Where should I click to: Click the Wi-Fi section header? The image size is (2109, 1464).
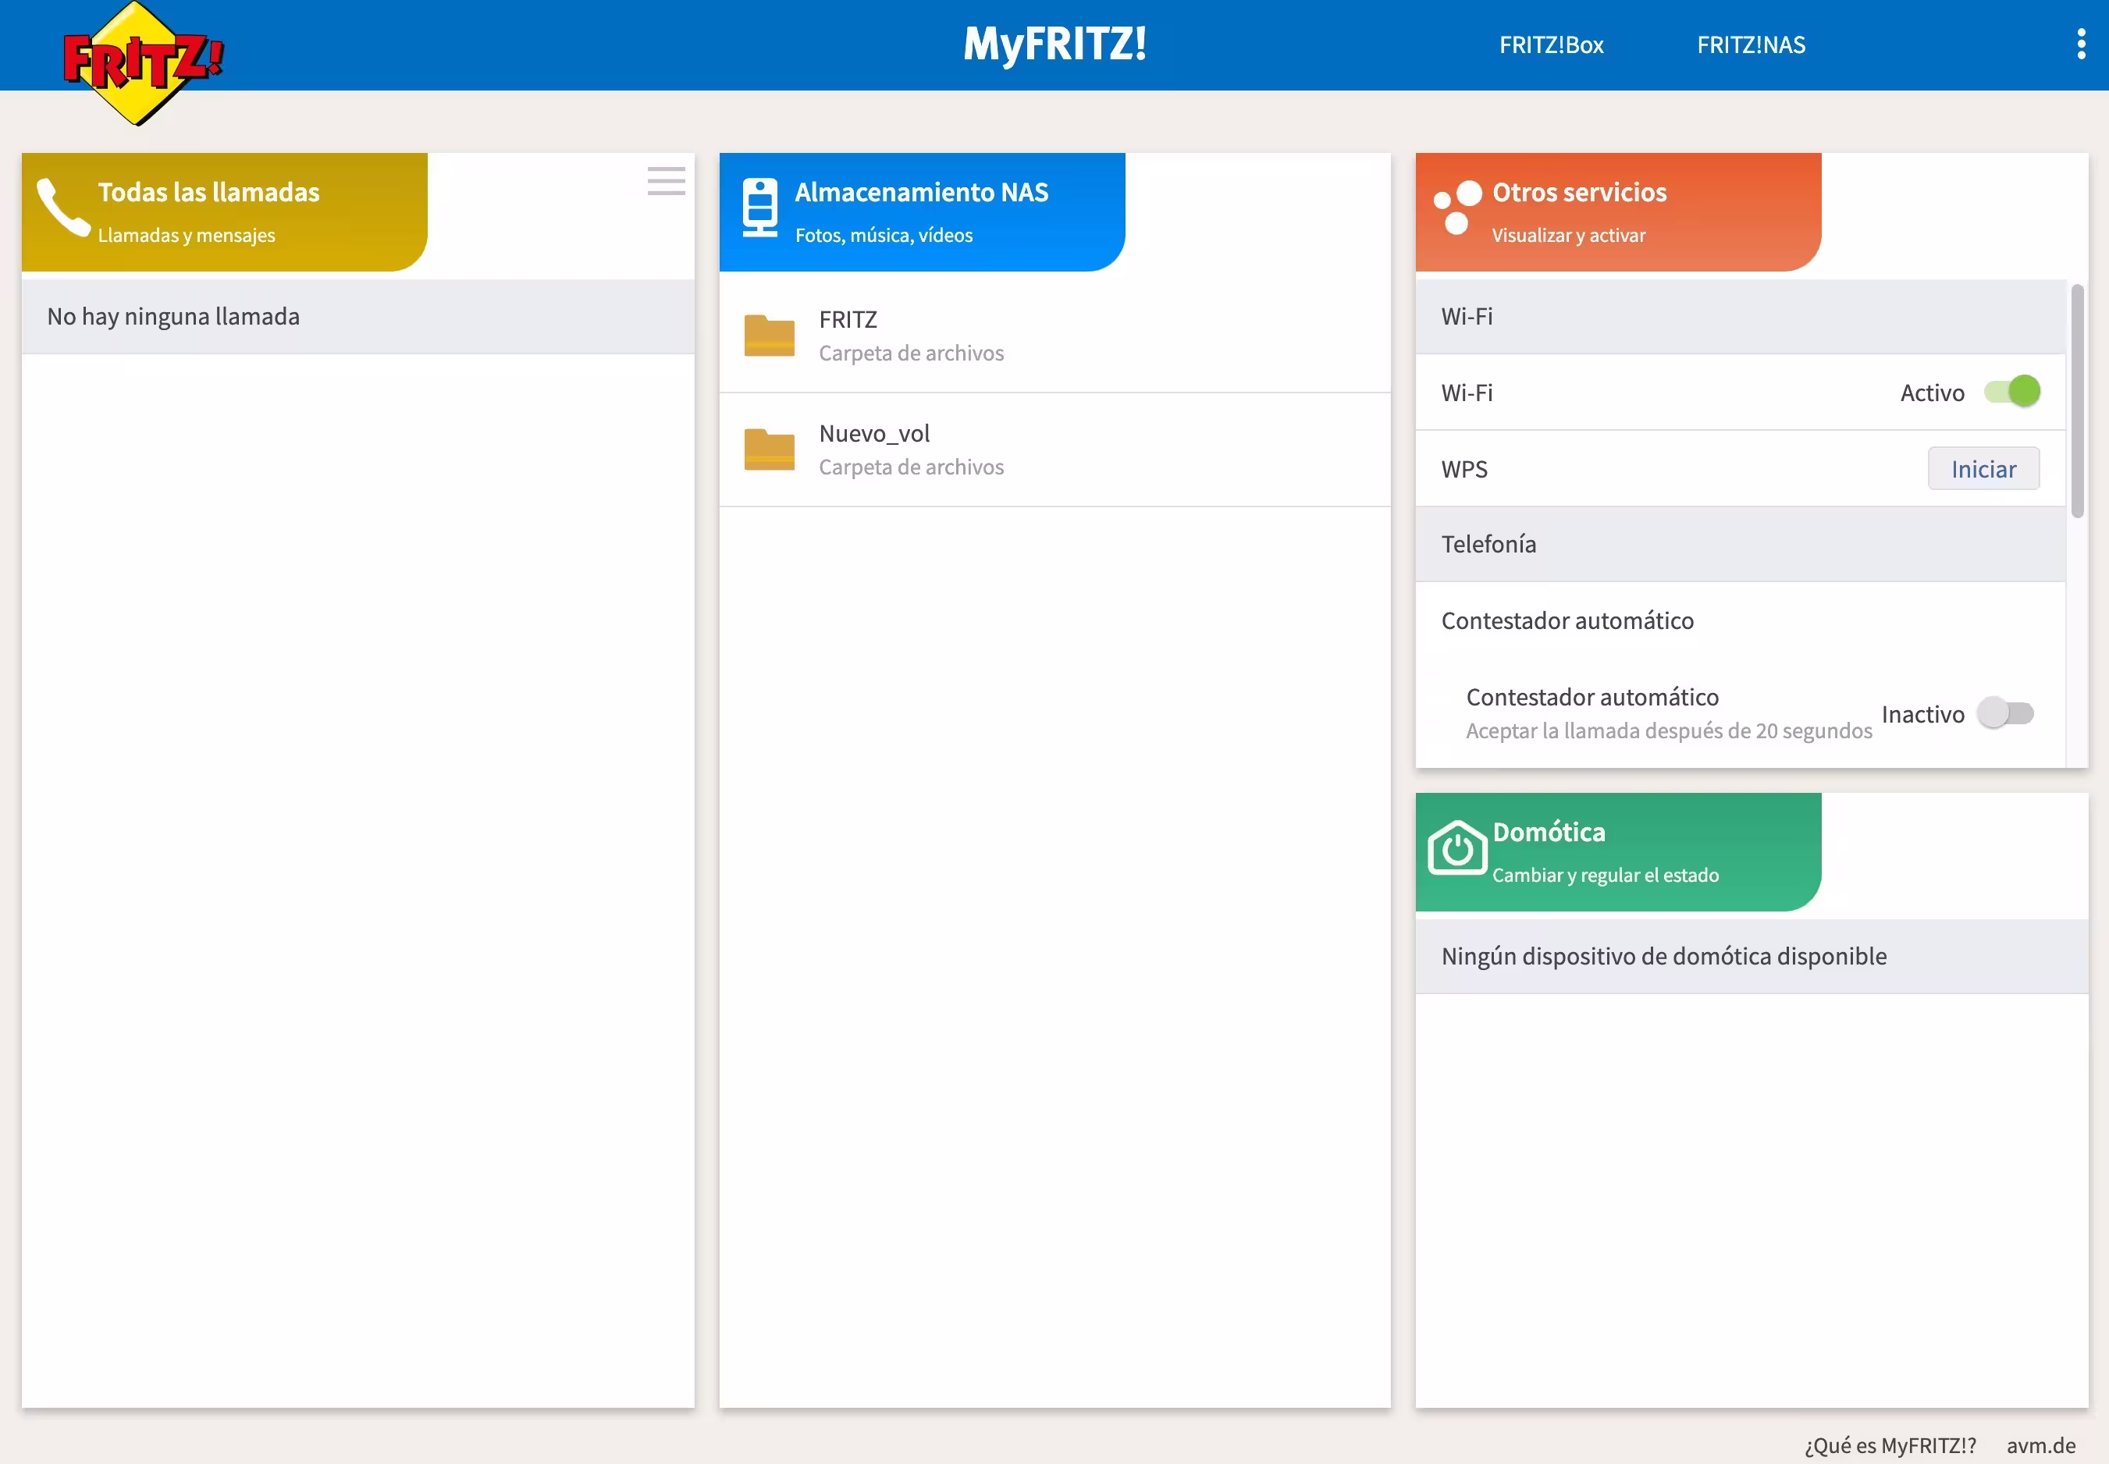point(1741,317)
